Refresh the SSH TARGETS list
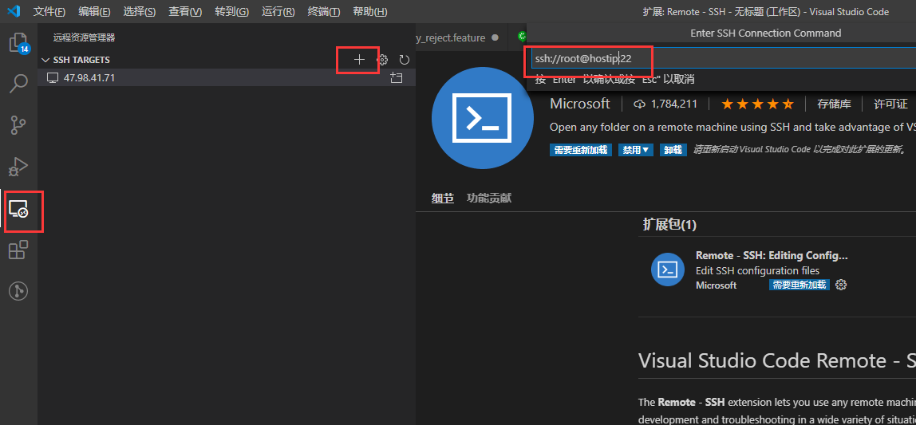The height and width of the screenshot is (425, 916). (x=405, y=60)
